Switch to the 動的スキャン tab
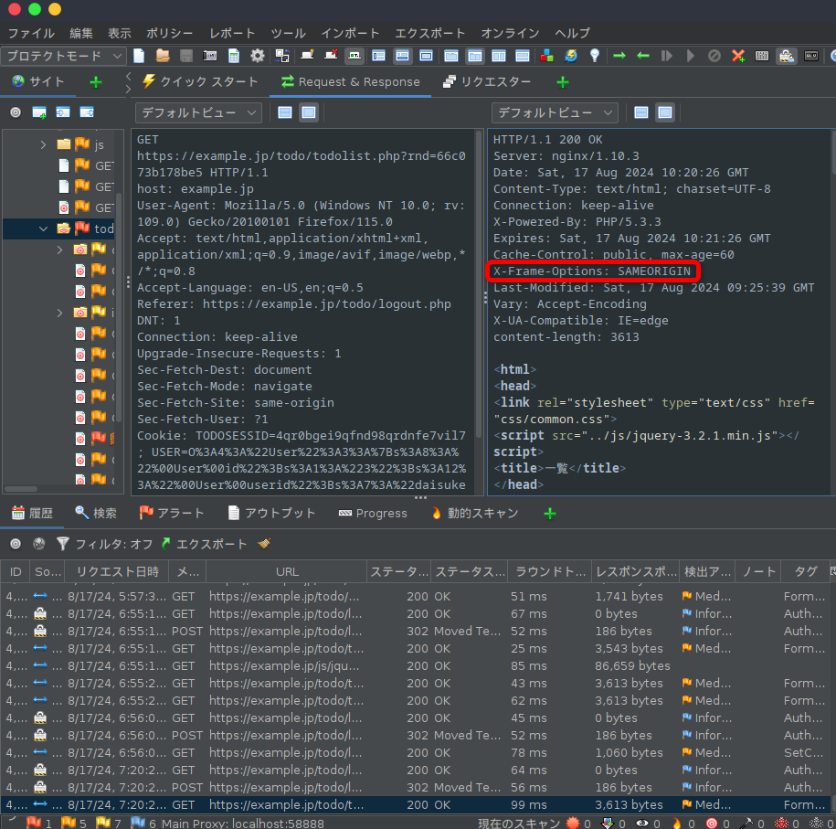 tap(474, 513)
